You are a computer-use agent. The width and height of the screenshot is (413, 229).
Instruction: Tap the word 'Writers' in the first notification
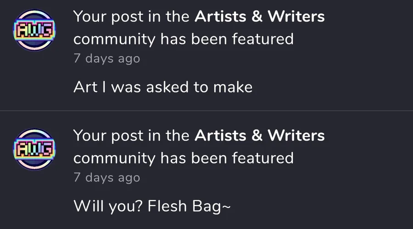[x=296, y=16]
